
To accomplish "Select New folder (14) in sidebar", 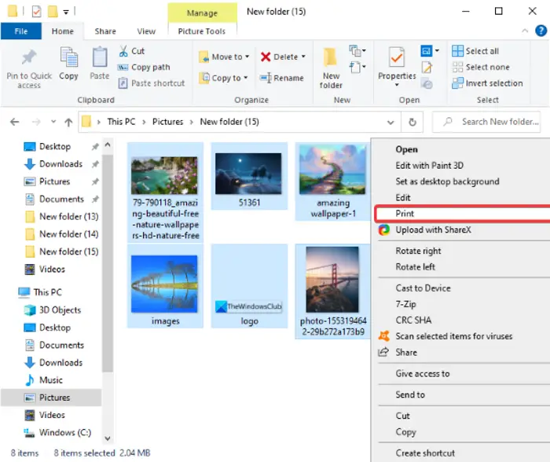I will coord(62,234).
